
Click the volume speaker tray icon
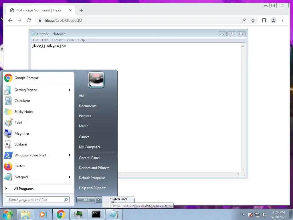click(x=264, y=215)
